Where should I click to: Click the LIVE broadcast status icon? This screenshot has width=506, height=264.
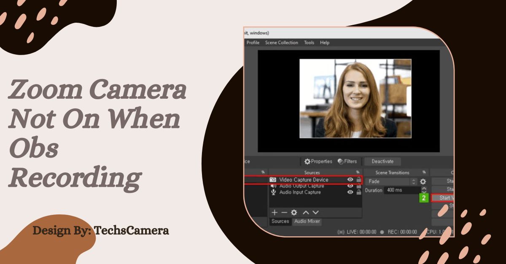tap(342, 232)
